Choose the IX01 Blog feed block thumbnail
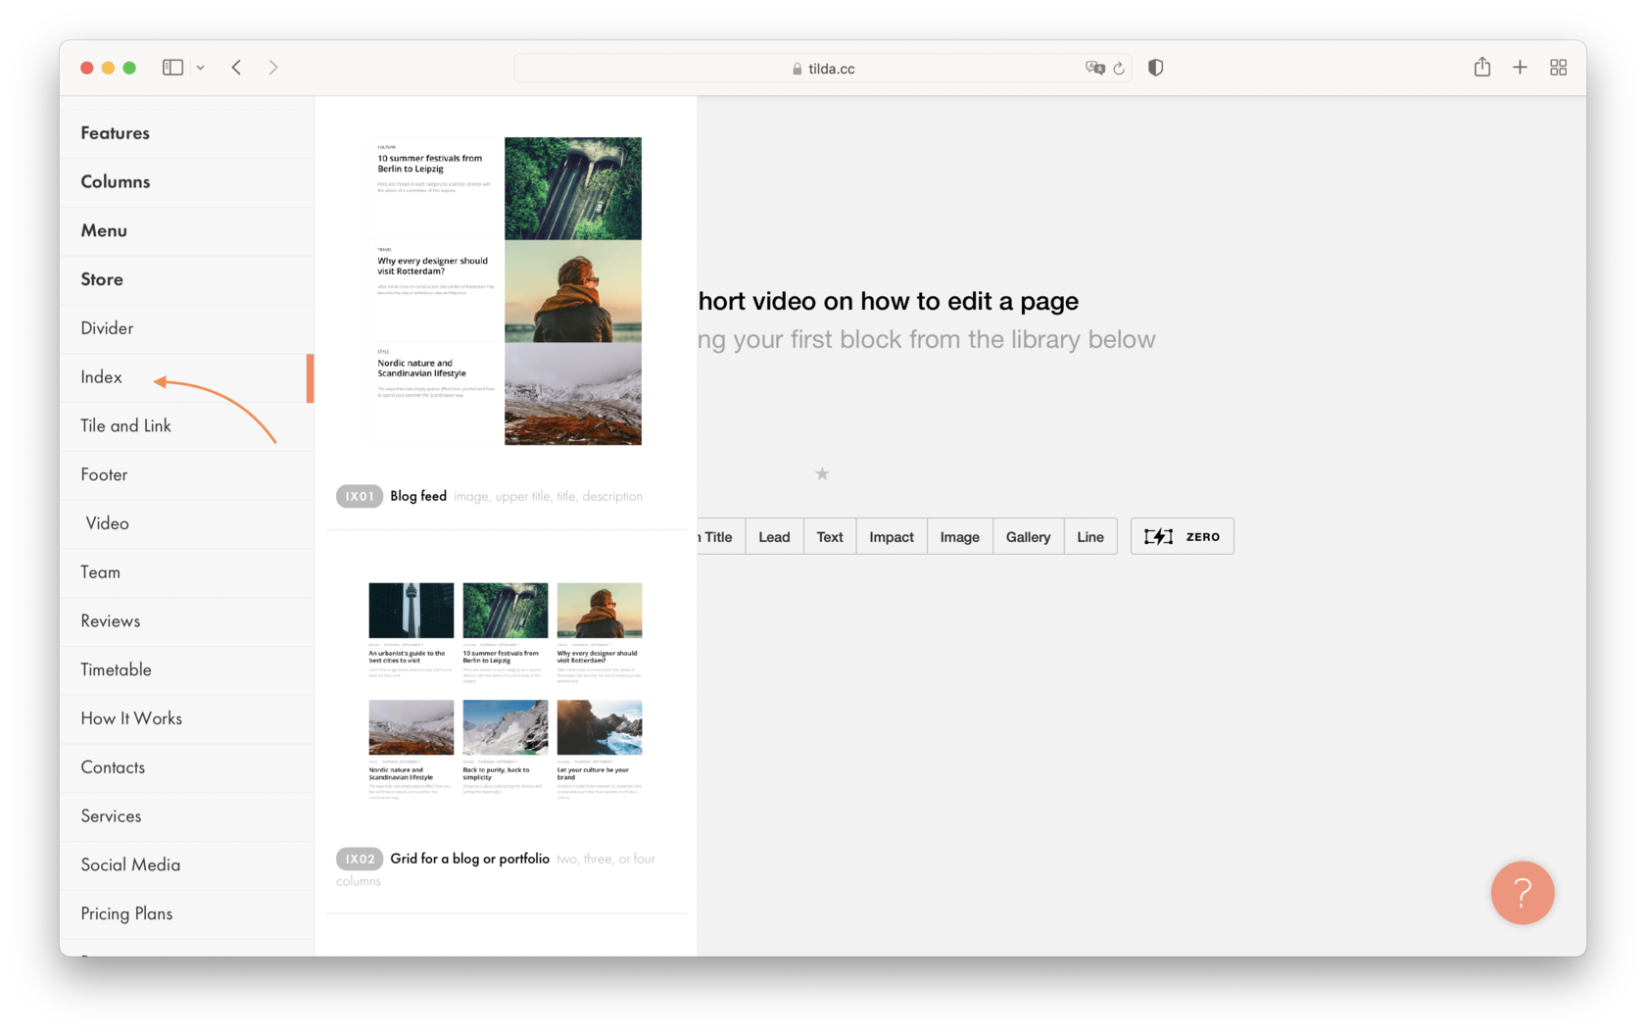The height and width of the screenshot is (1035, 1646). pos(505,291)
